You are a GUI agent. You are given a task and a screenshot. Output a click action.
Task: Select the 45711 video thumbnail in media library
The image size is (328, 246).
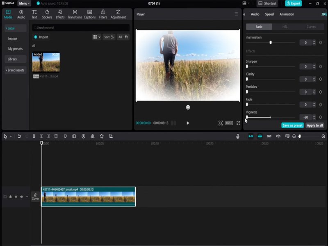pyautogui.click(x=46, y=61)
